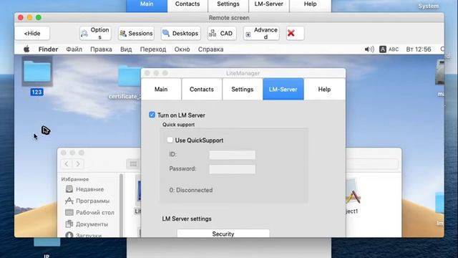Open the Advanced toolbar button
Screen dimensions: 458x258
(x=261, y=34)
